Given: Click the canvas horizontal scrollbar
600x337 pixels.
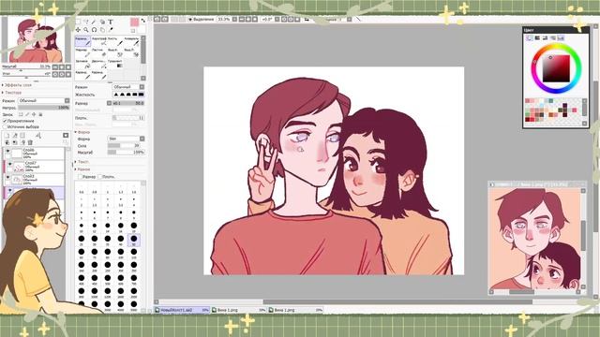Looking at the screenshot, I should point(397,301).
